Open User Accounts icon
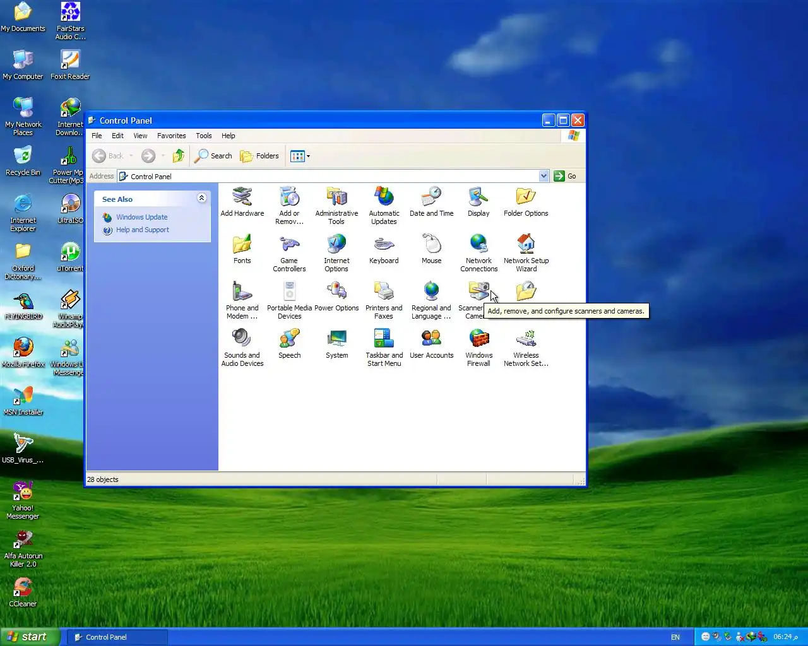 [x=431, y=344]
